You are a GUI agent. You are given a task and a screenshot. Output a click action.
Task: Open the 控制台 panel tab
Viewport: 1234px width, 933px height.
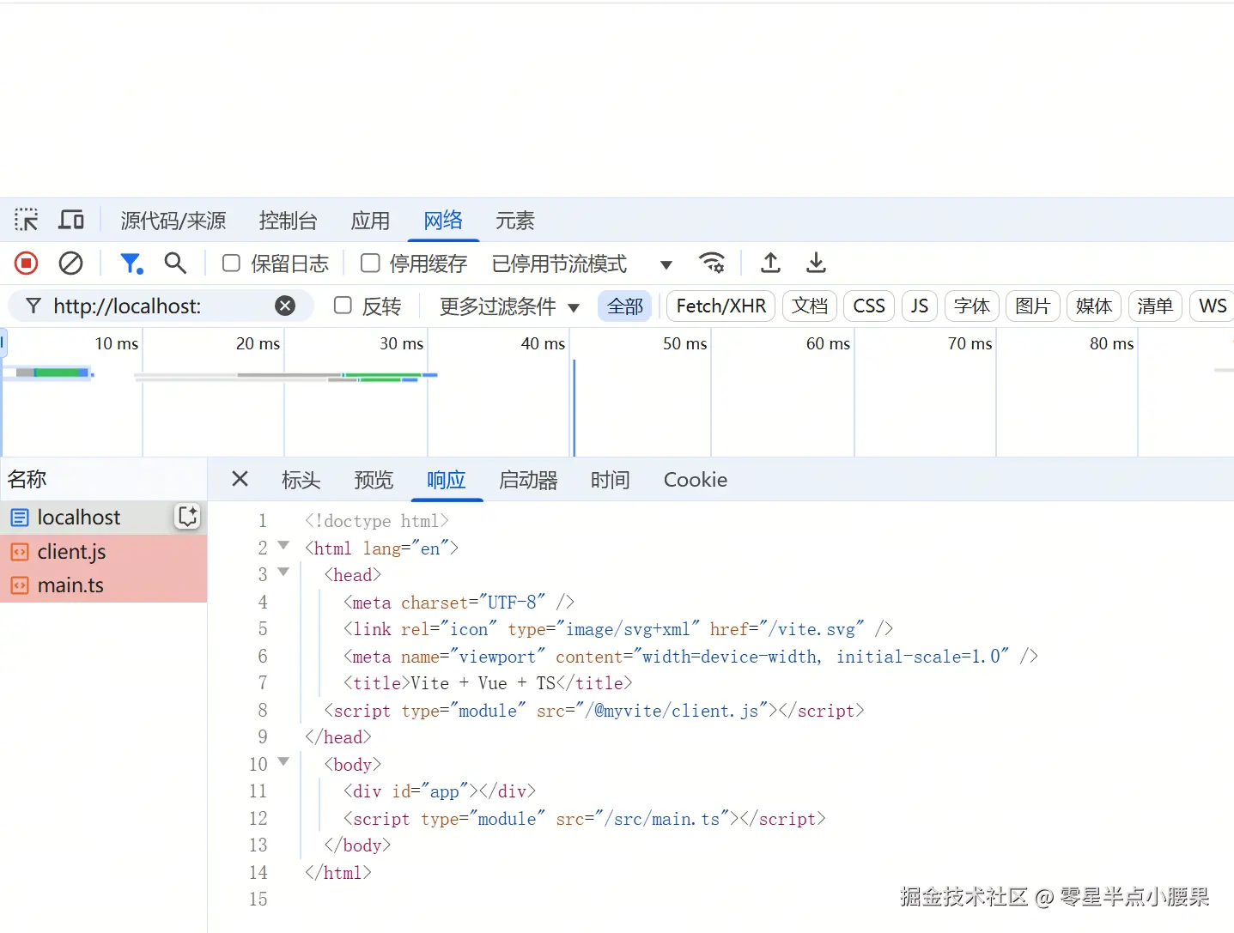click(288, 221)
